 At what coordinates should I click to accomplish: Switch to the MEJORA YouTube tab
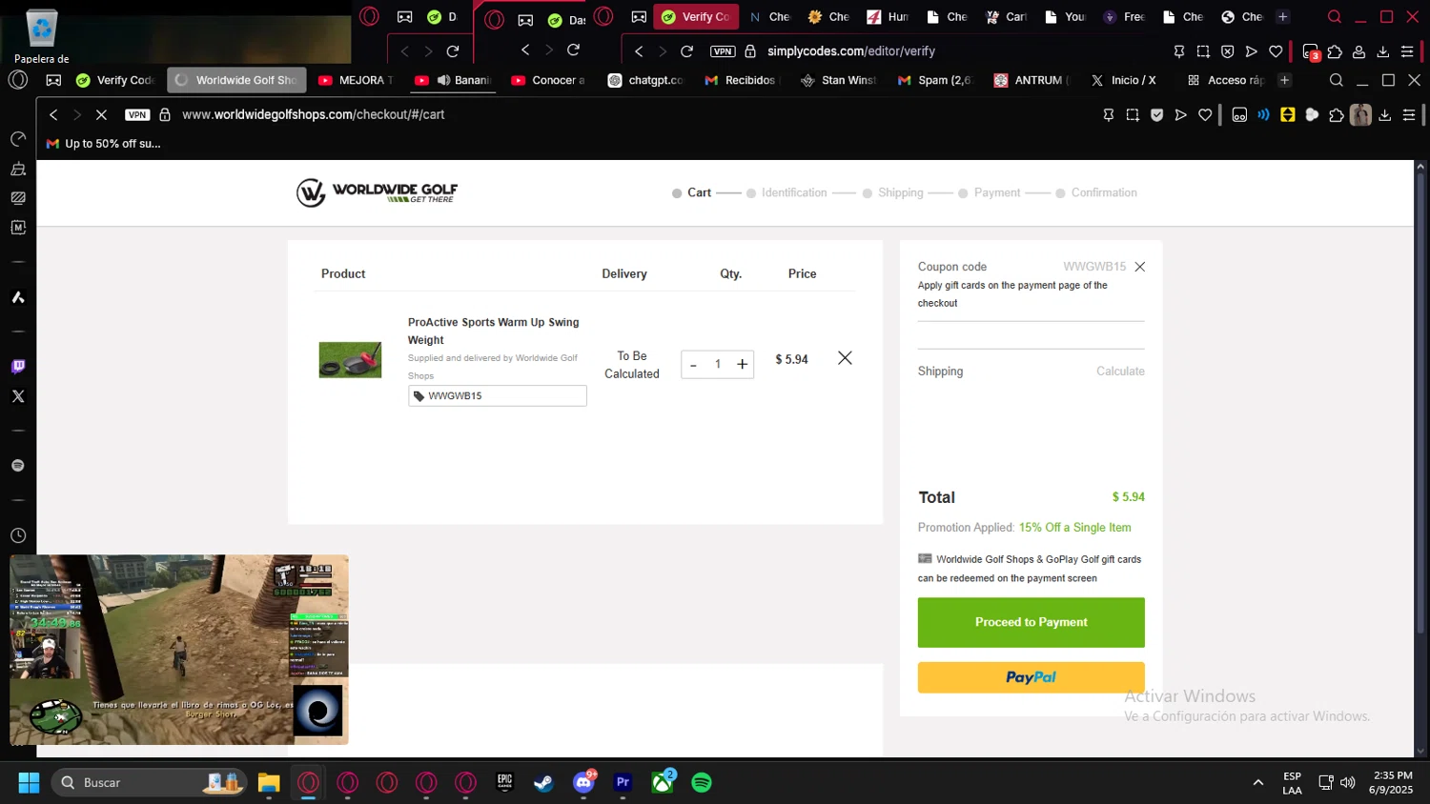point(356,80)
